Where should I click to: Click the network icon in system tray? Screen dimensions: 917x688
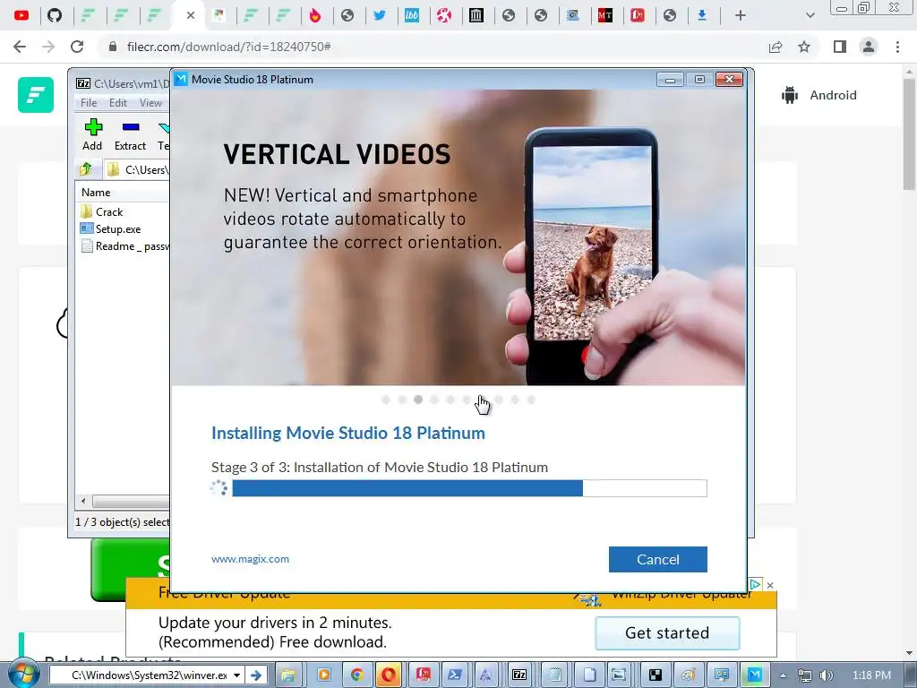[805, 675]
